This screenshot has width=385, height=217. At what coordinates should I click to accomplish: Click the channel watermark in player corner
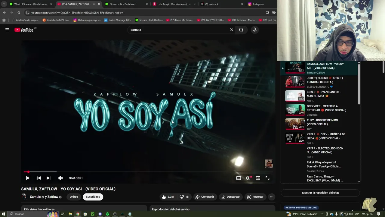pyautogui.click(x=269, y=164)
